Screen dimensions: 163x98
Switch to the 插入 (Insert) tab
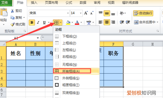pos(34,3)
